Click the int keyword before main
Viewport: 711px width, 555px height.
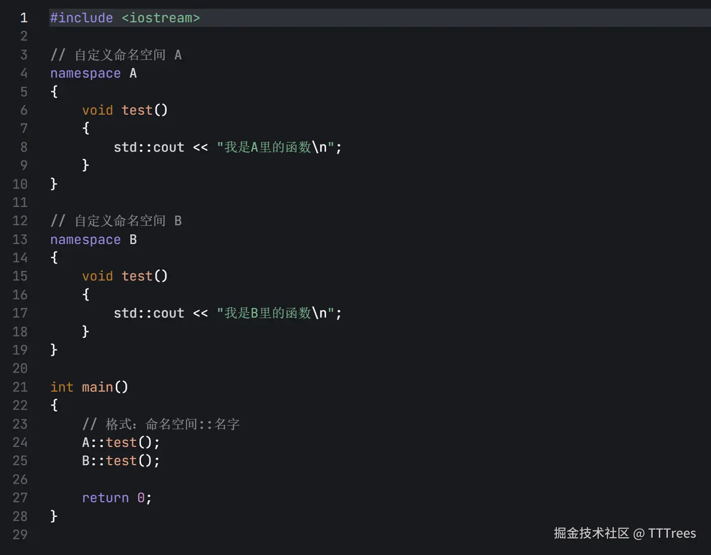(62, 387)
